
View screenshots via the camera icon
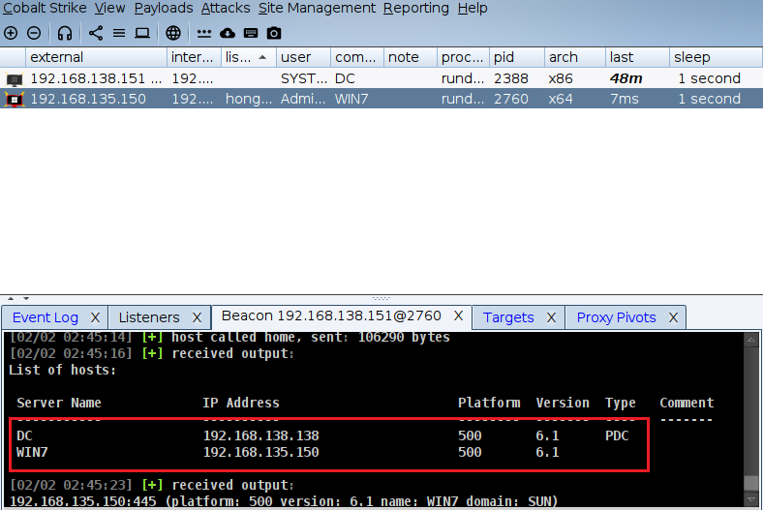click(274, 33)
